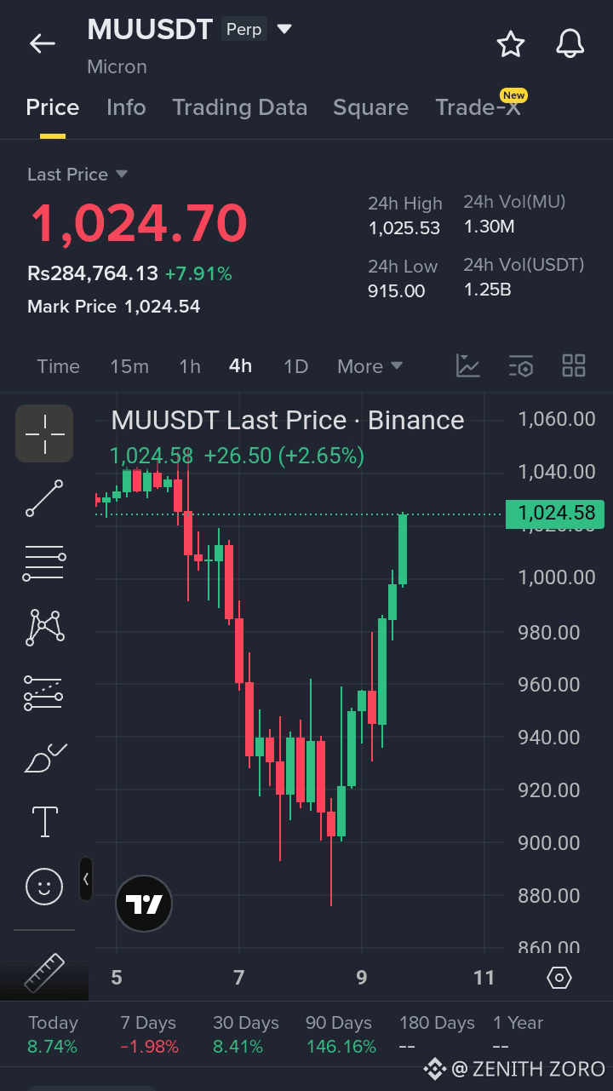This screenshot has width=613, height=1091.
Task: Switch to the Info tab
Action: pyautogui.click(x=126, y=107)
